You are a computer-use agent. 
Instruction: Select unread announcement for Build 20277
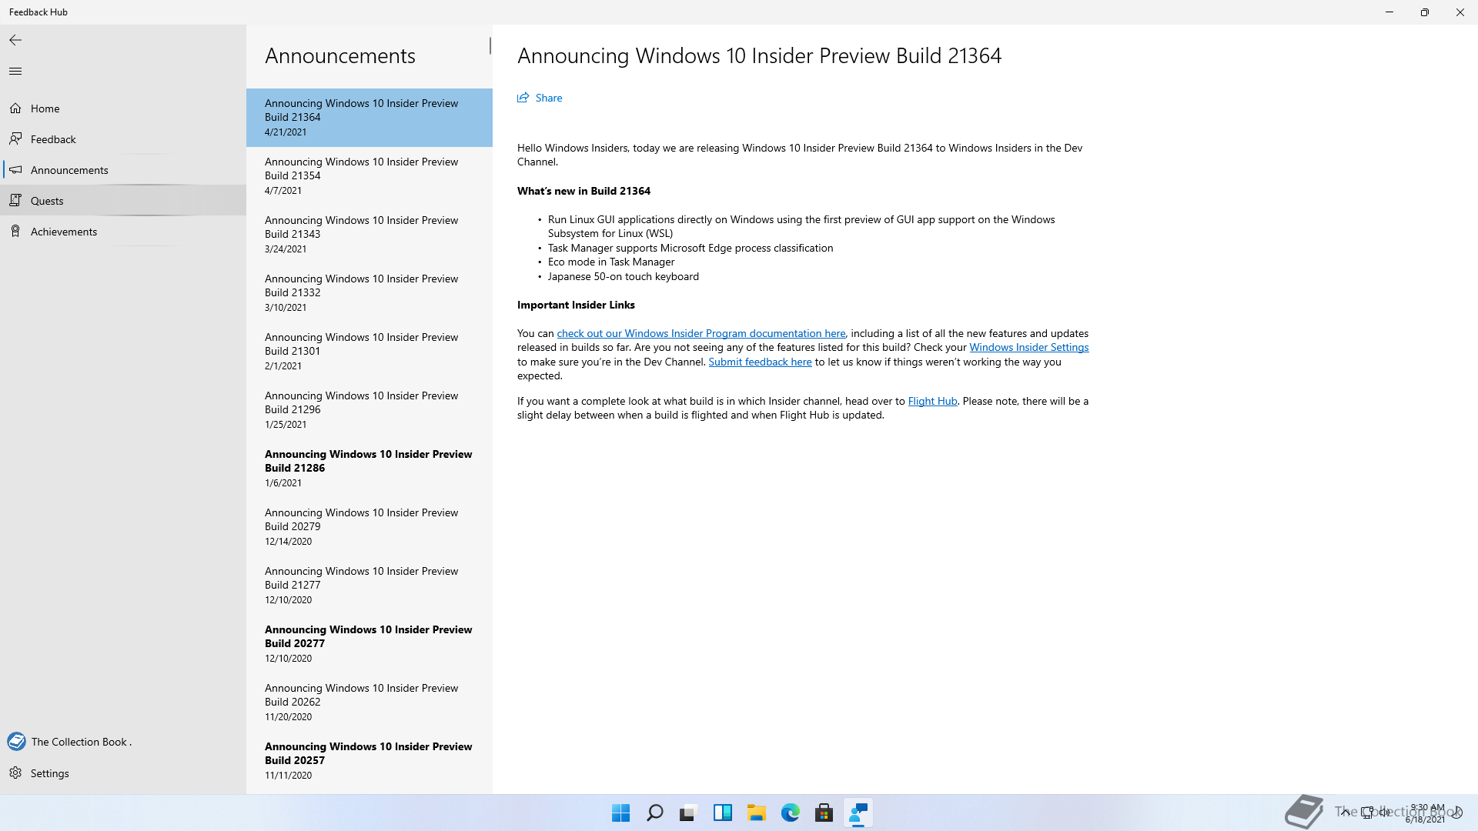click(x=369, y=644)
